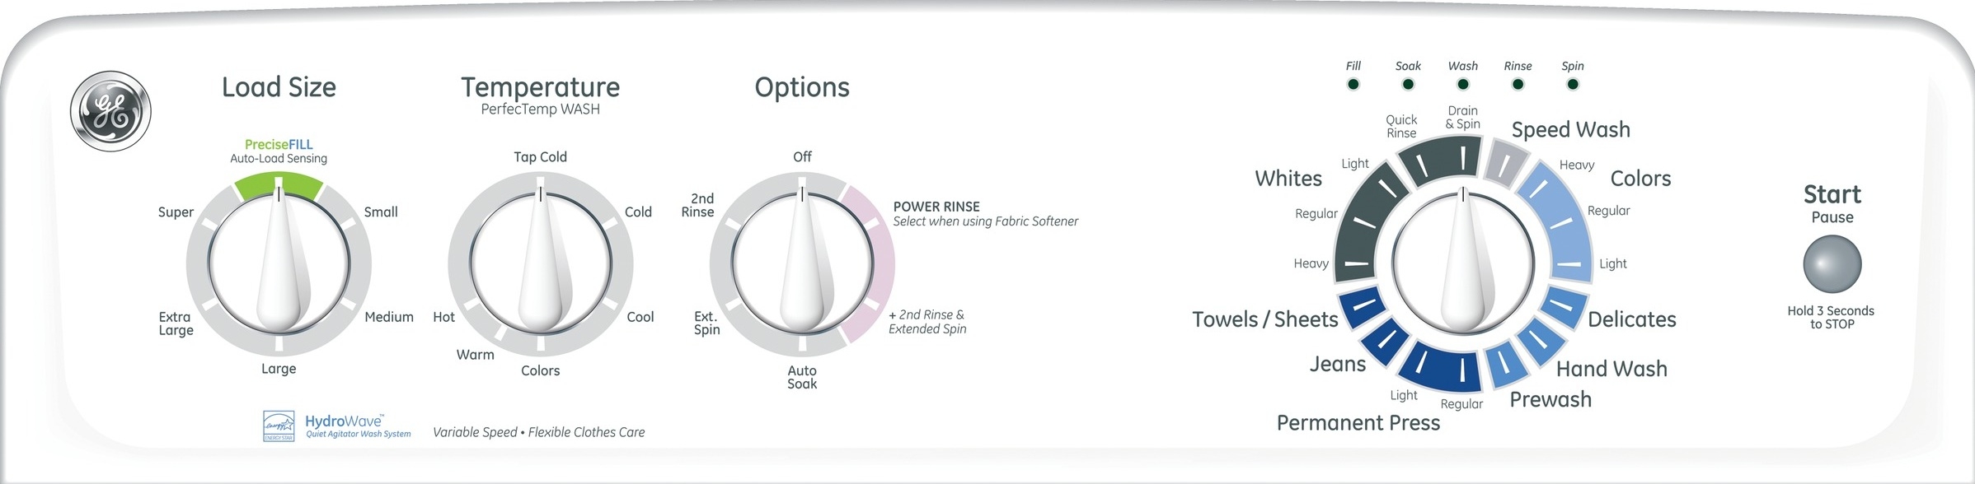Click the Load Size knob
Image resolution: width=1975 pixels, height=484 pixels.
(x=279, y=265)
